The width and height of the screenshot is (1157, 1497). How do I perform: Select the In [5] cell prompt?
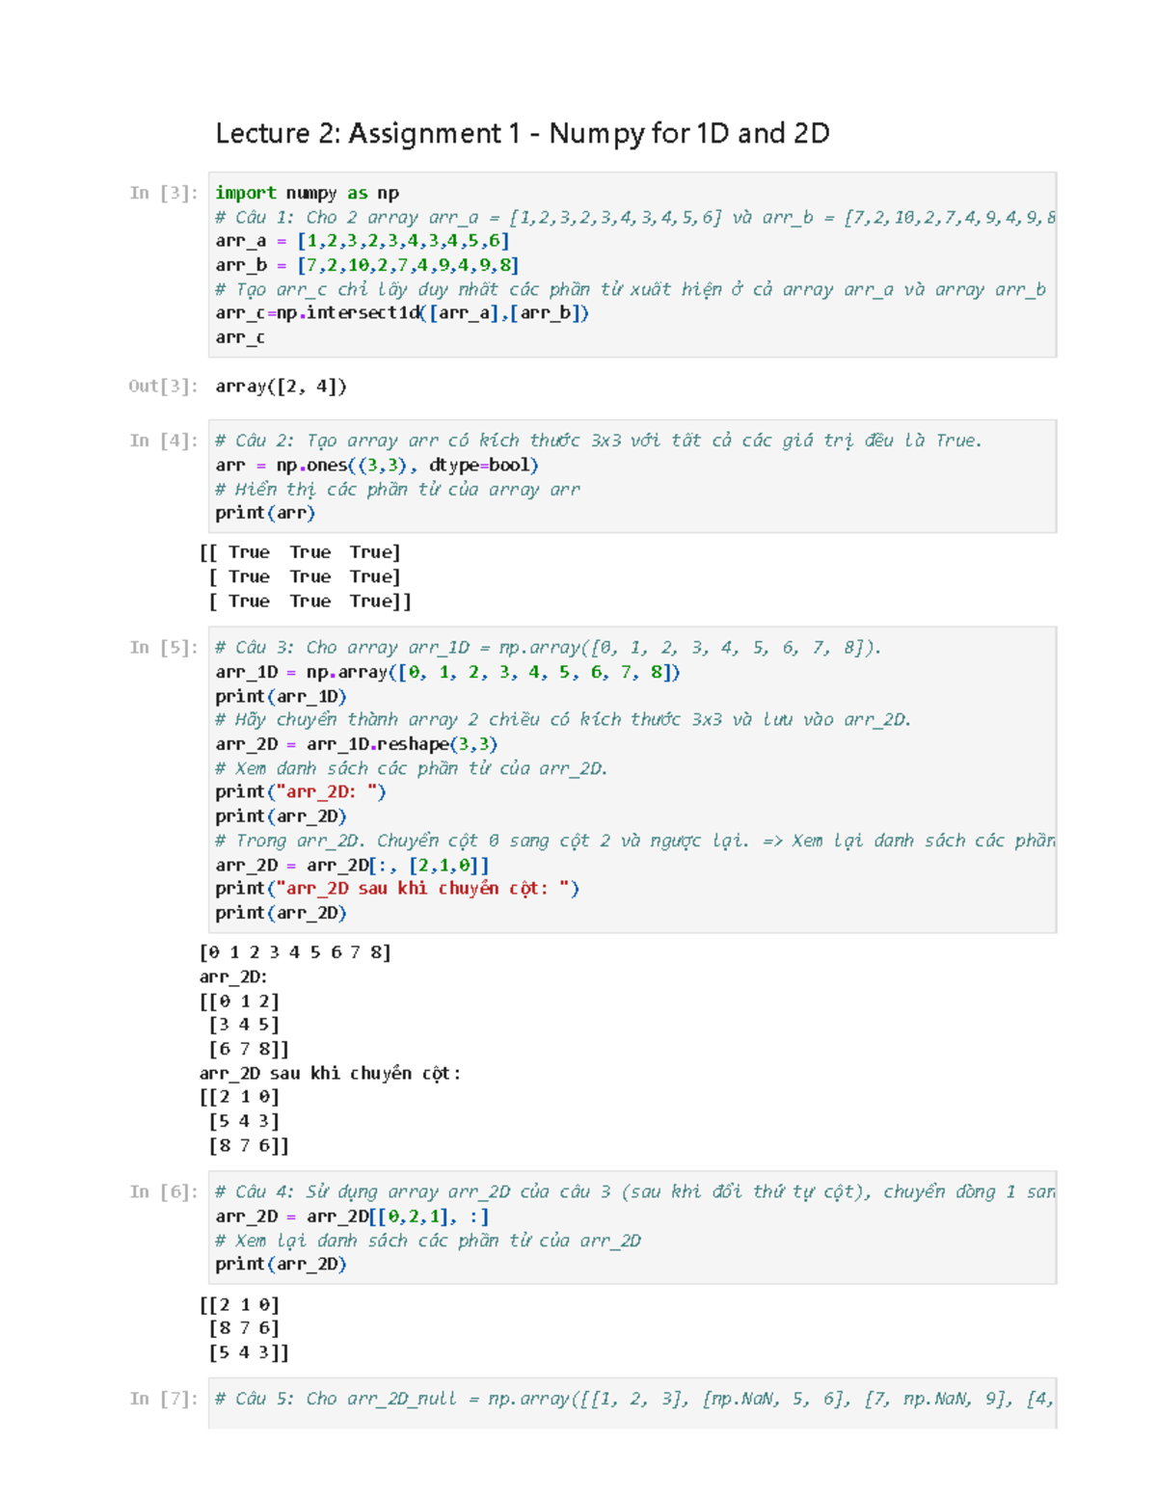point(164,648)
